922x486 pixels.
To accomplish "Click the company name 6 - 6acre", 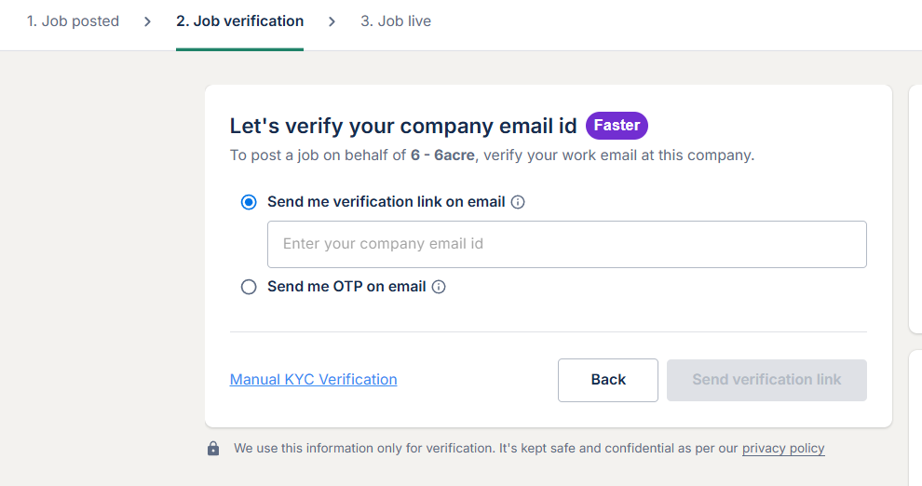I will pyautogui.click(x=442, y=155).
